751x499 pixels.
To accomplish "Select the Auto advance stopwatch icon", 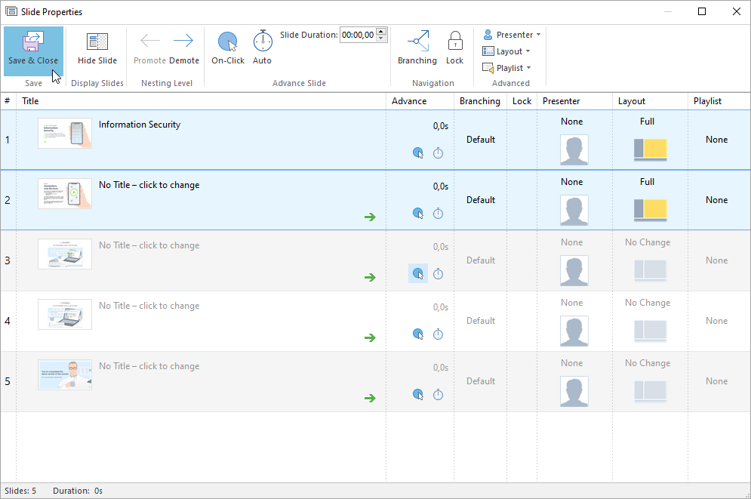I will (262, 41).
